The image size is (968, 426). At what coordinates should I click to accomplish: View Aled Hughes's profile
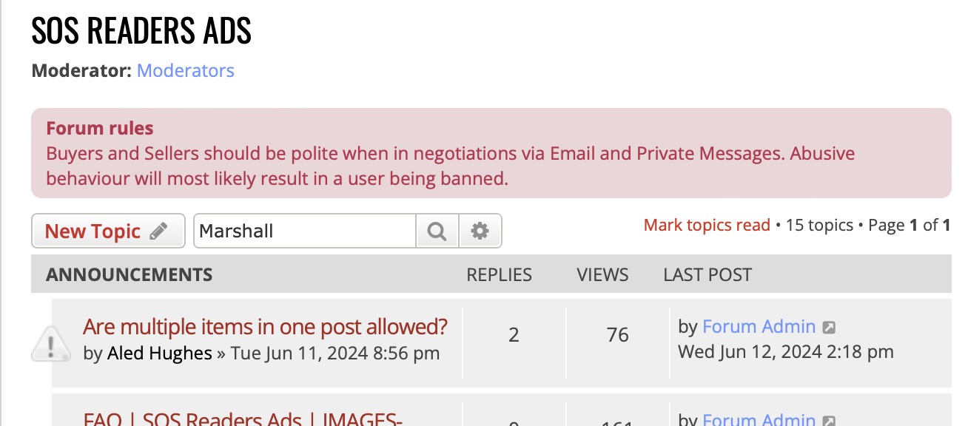pyautogui.click(x=159, y=354)
